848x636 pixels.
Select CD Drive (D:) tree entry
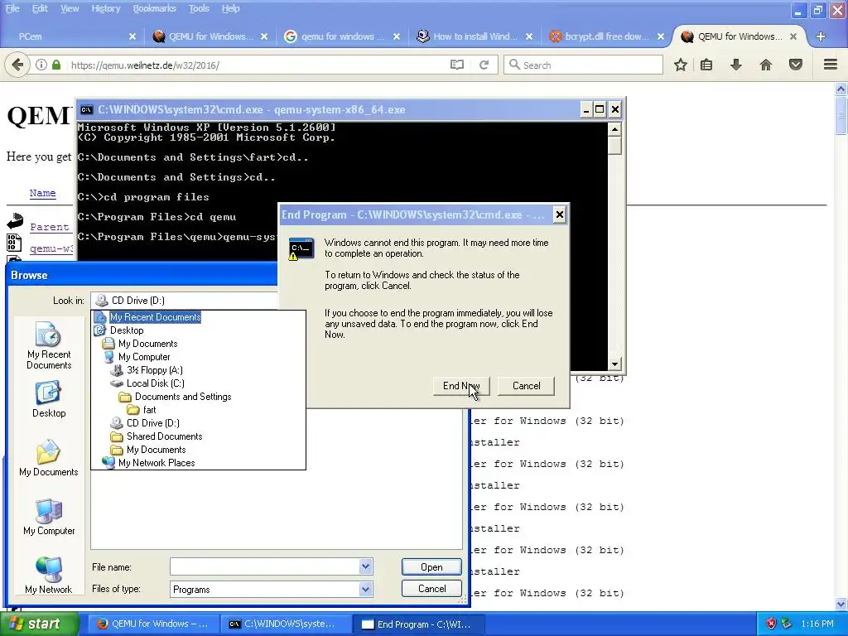pos(152,423)
